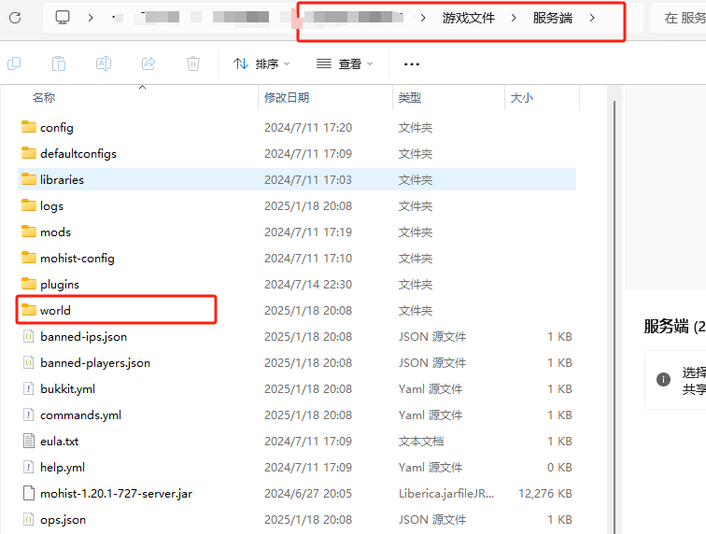This screenshot has height=534, width=706.
Task: Select the libraries folder
Action: 62,179
